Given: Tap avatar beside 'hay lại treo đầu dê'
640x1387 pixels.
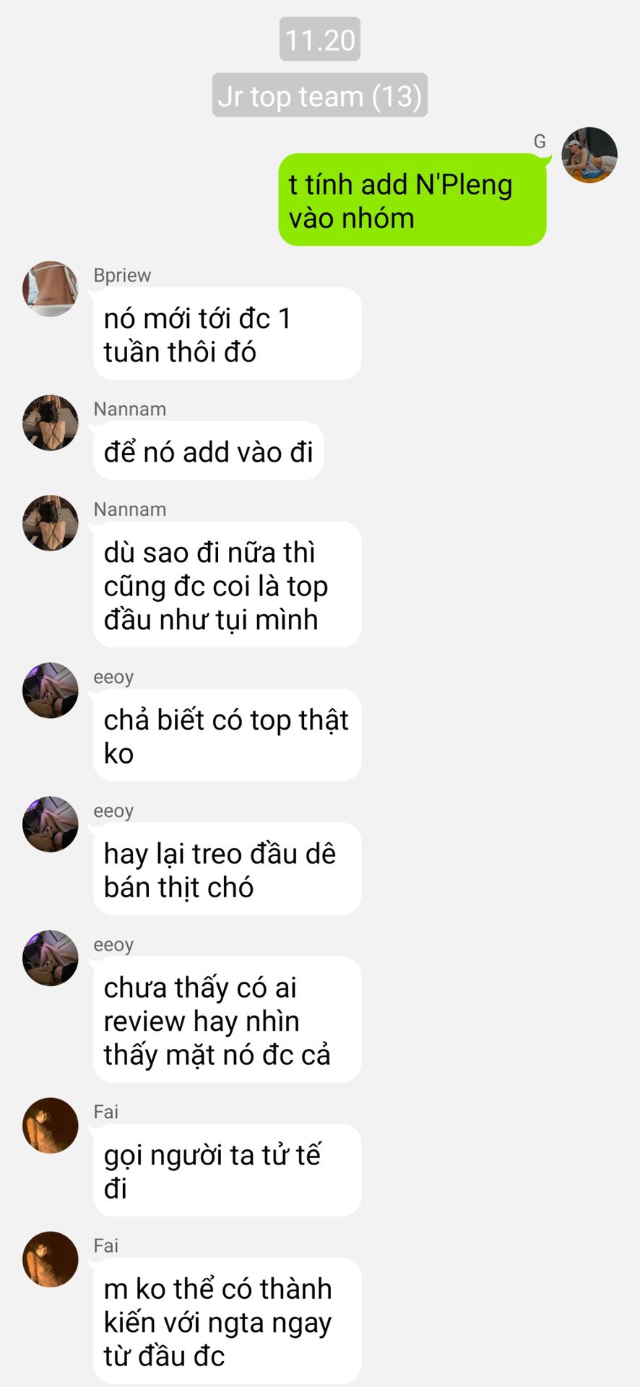Looking at the screenshot, I should click(x=51, y=824).
